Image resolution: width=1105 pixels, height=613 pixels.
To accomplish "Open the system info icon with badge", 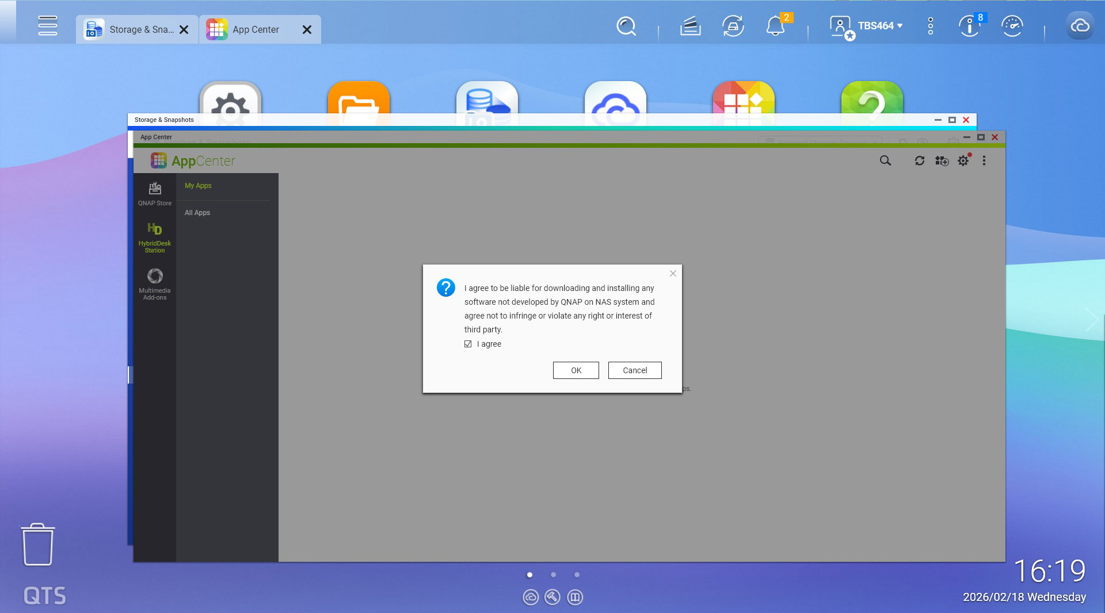I will pyautogui.click(x=970, y=26).
